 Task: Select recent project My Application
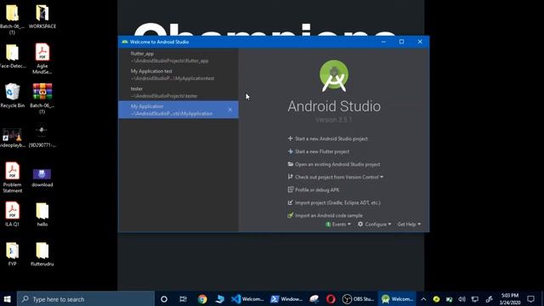point(178,110)
